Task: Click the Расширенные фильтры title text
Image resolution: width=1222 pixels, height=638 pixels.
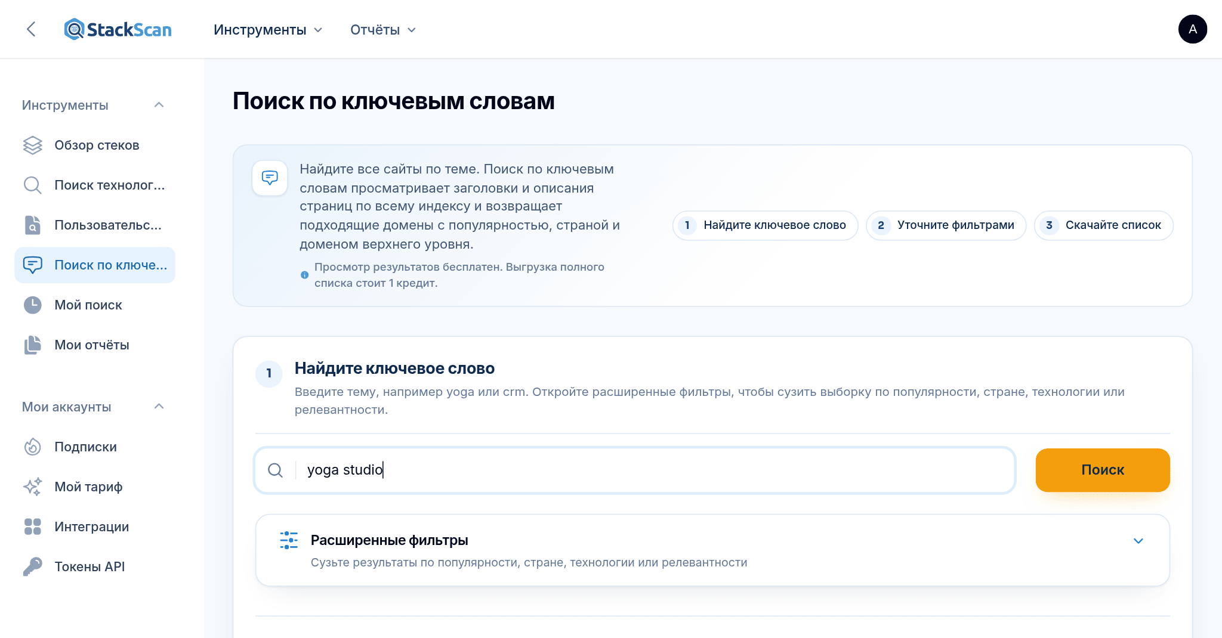Action: coord(389,541)
